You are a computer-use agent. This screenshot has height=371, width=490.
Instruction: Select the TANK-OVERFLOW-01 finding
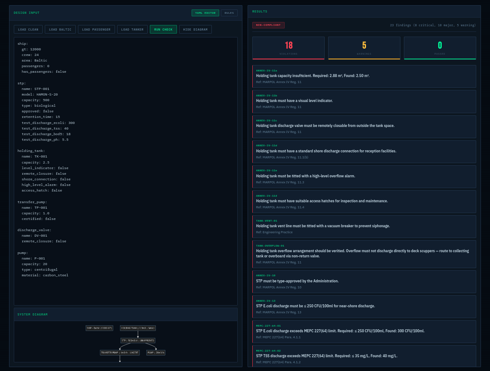point(364,254)
